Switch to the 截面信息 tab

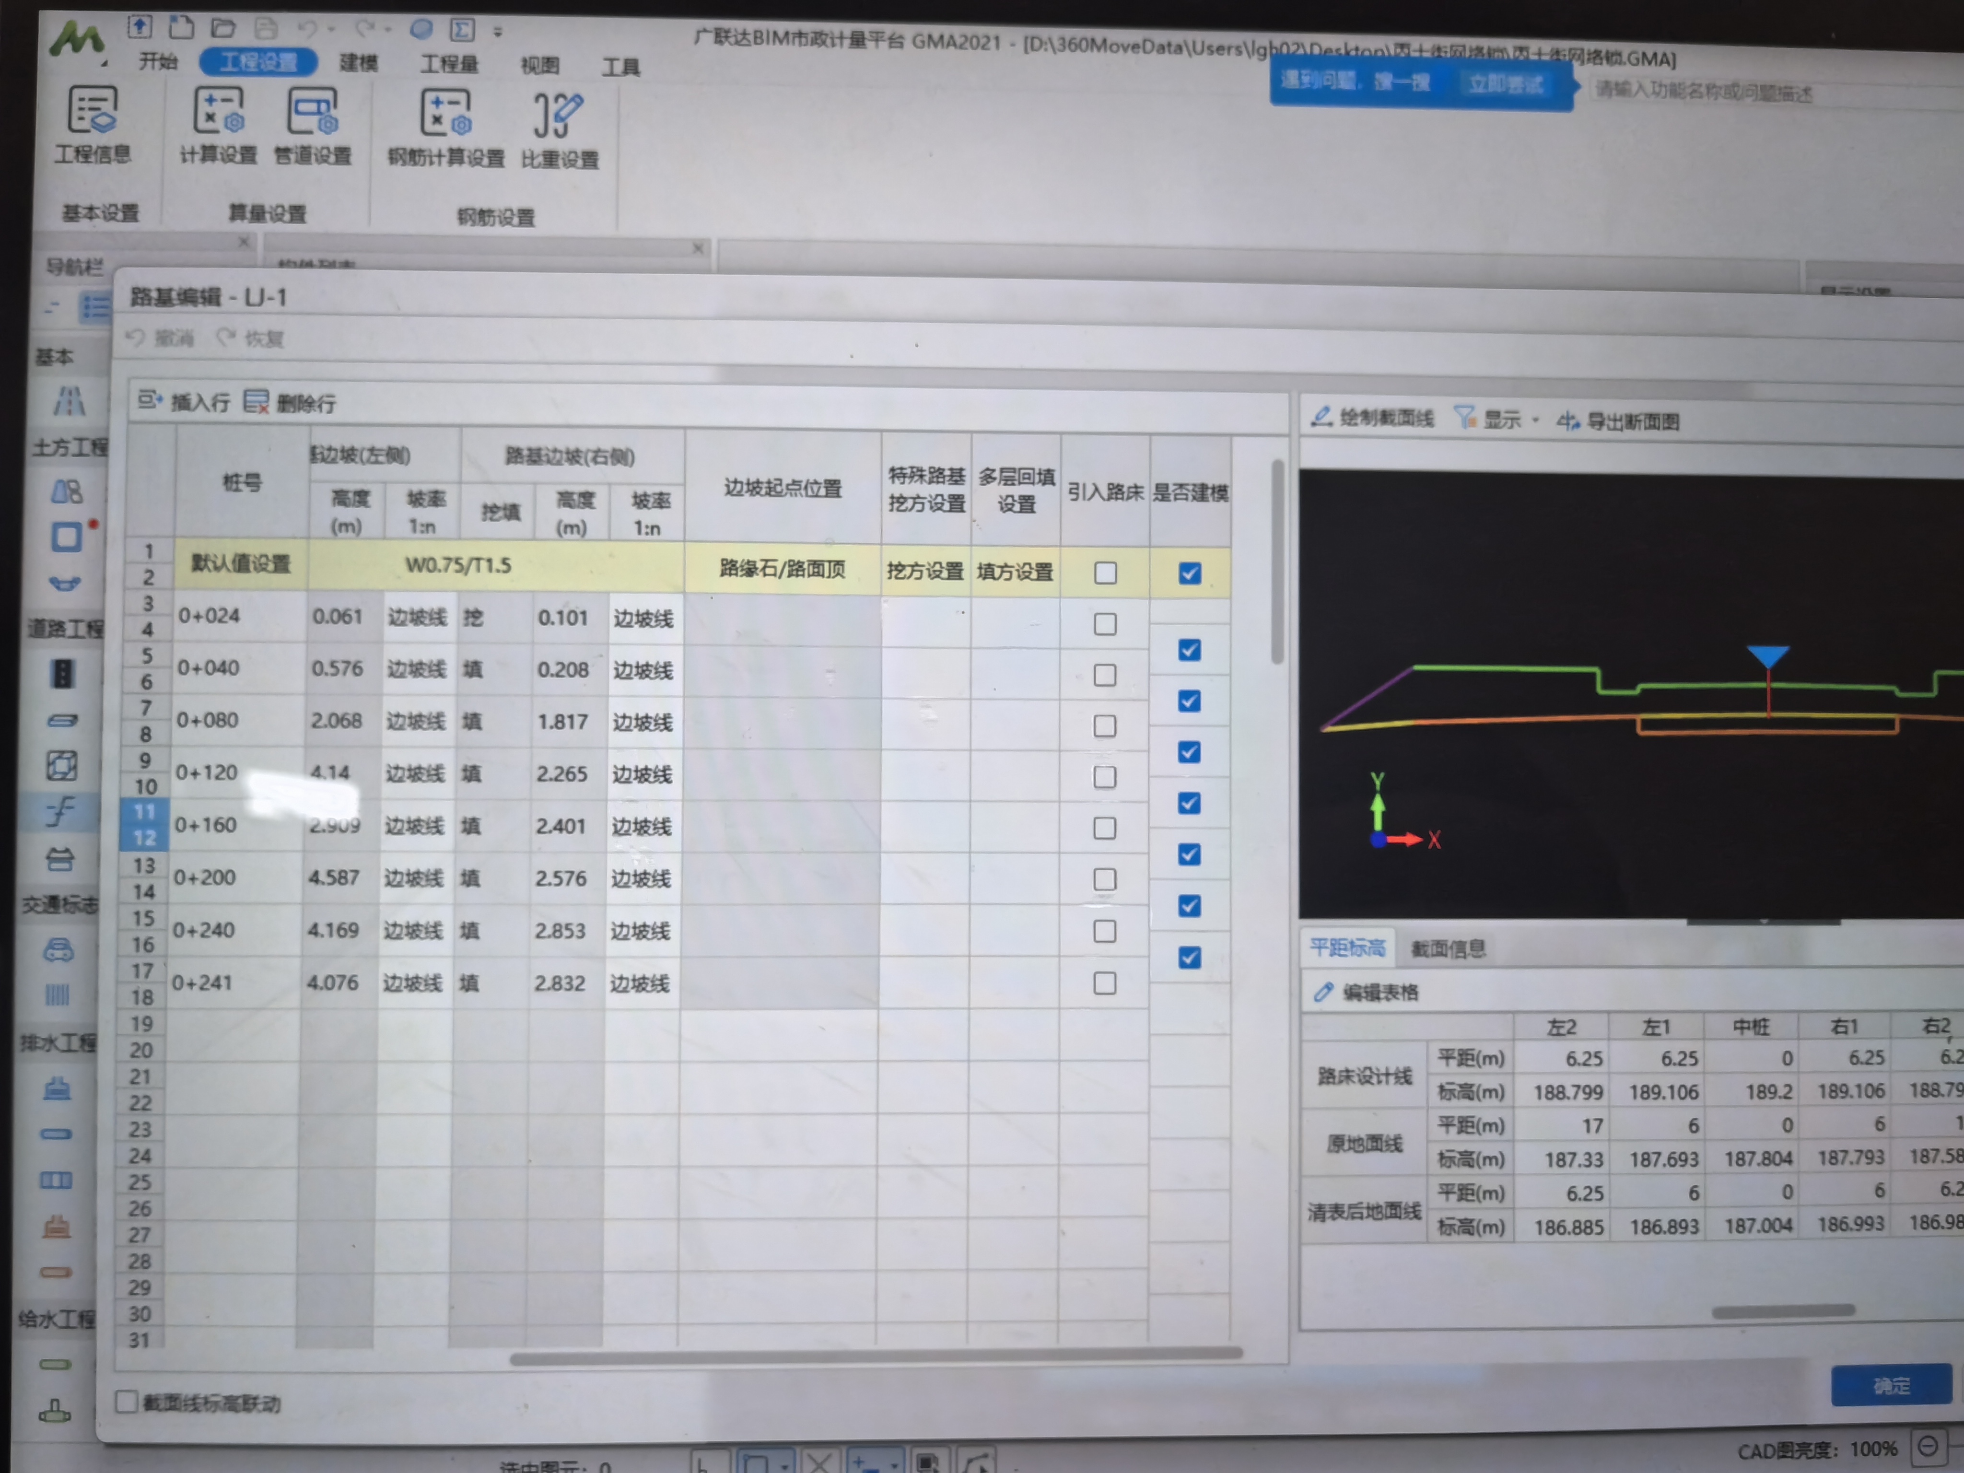[1448, 949]
